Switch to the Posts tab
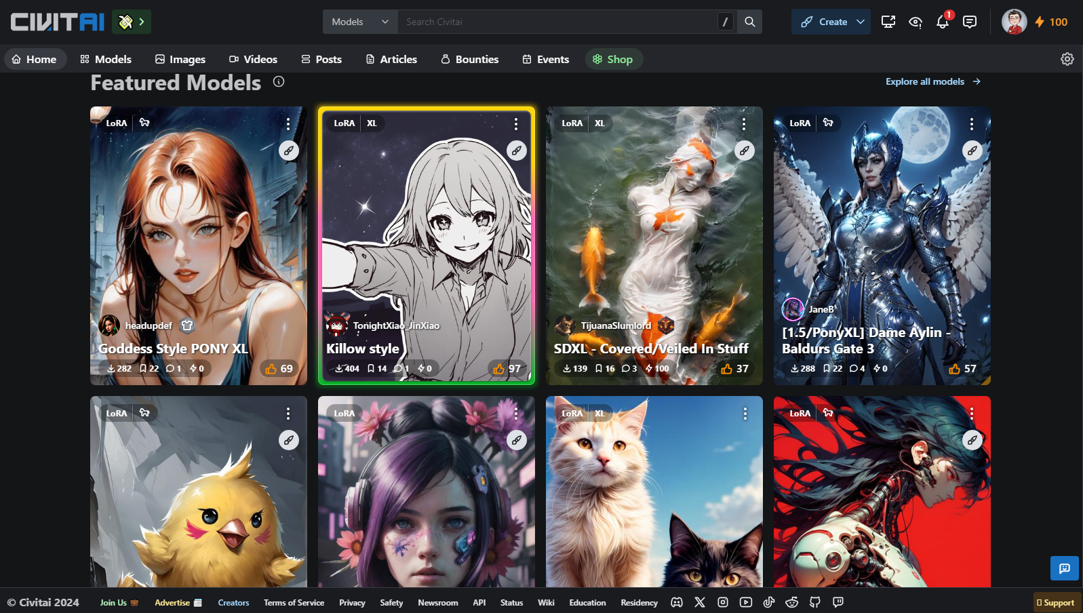The height and width of the screenshot is (613, 1083). click(321, 59)
